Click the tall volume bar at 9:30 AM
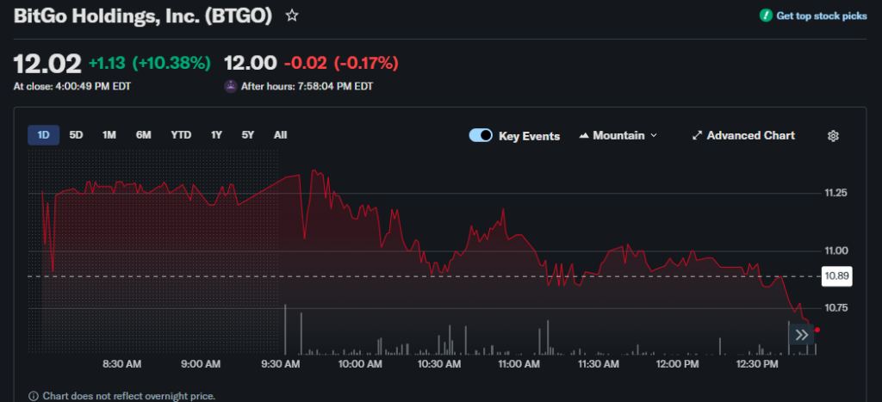The height and width of the screenshot is (402, 882). [285, 330]
